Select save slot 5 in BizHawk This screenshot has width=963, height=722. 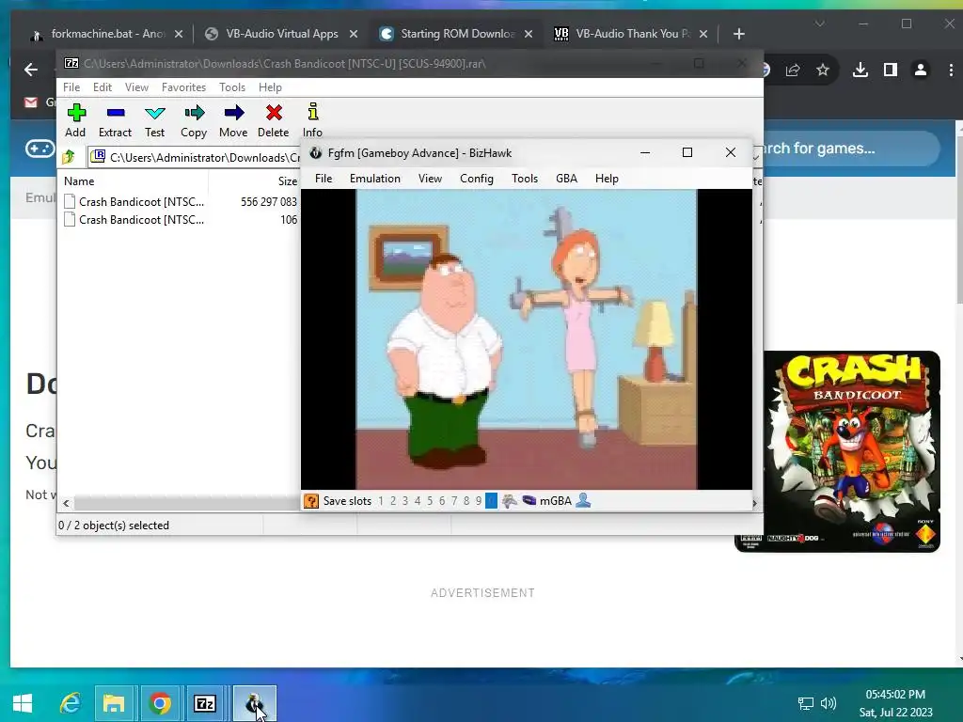coord(430,501)
